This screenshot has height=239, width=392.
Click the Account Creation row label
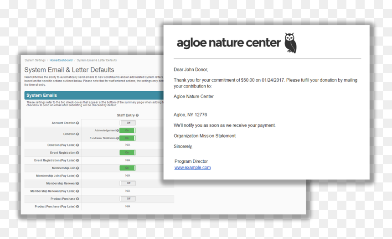(x=63, y=123)
